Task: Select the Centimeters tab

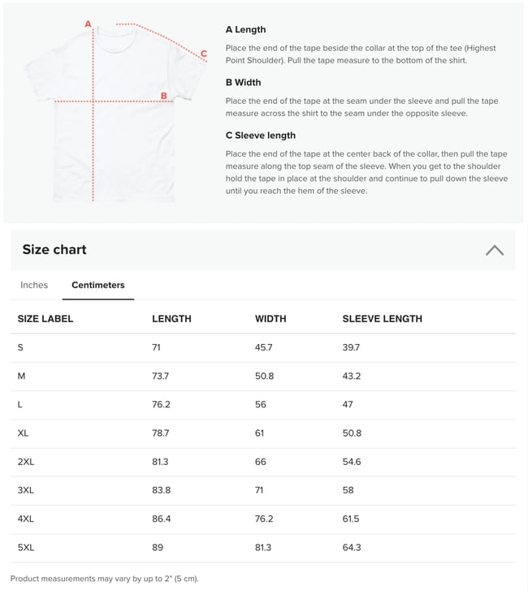Action: tap(98, 285)
